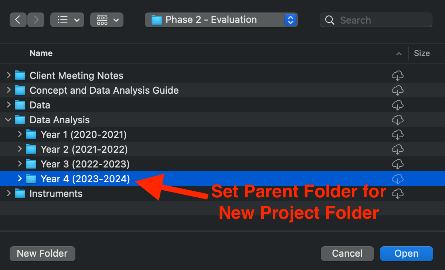Image resolution: width=445 pixels, height=270 pixels.
Task: Click the cloud download icon for Data Analysis
Action: pos(398,120)
